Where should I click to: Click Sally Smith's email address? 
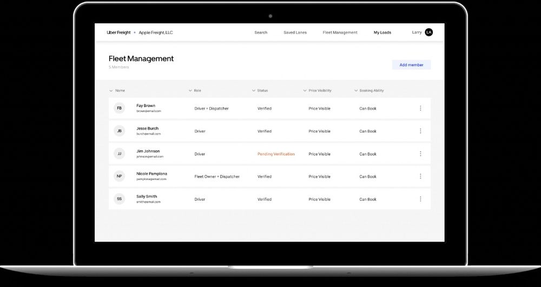tap(148, 202)
